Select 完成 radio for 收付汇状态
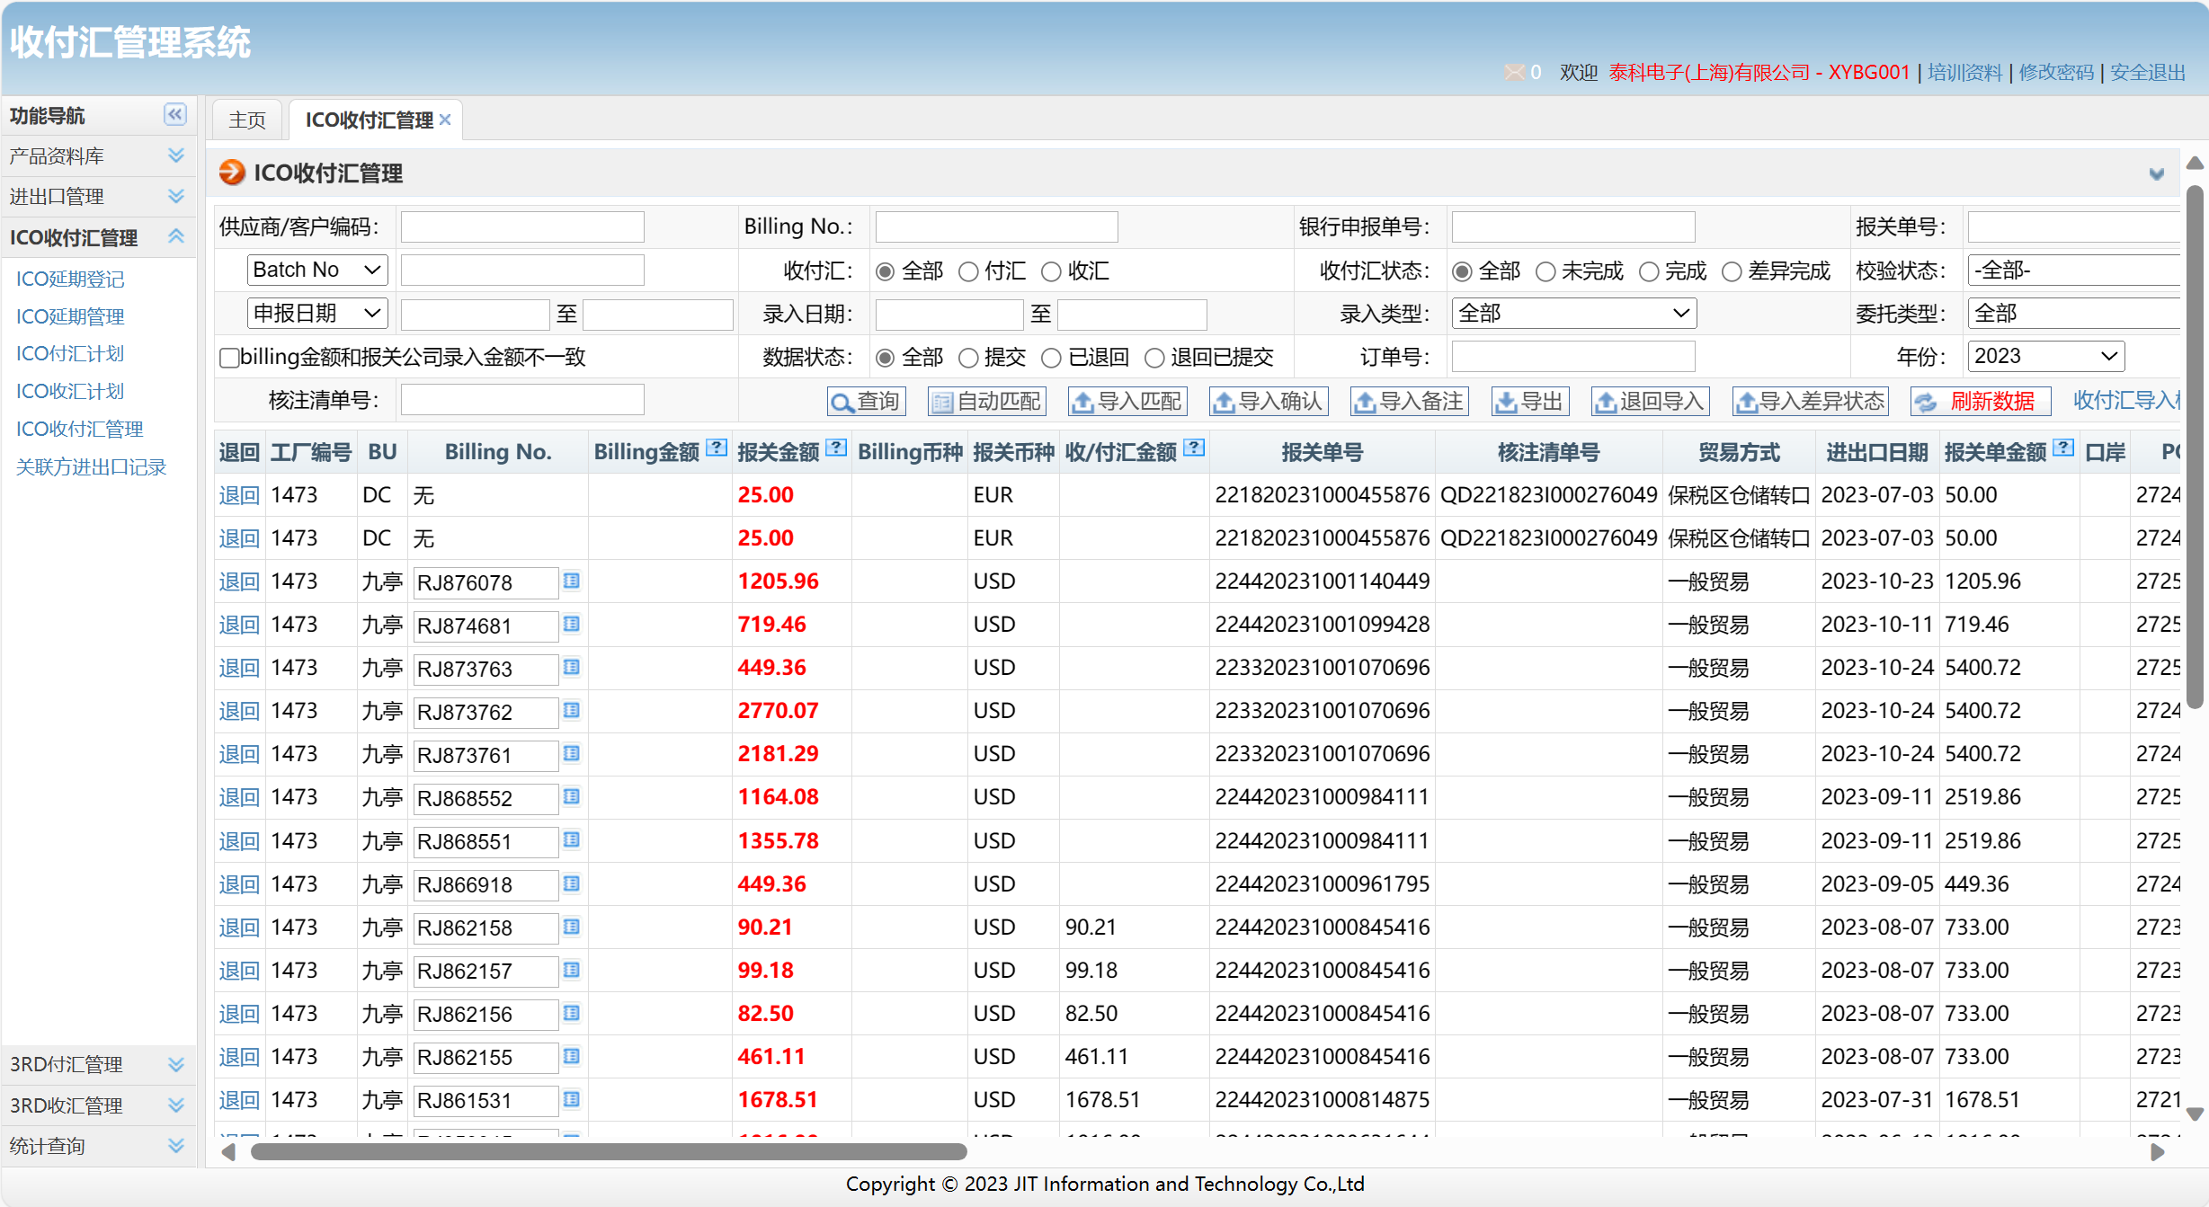The height and width of the screenshot is (1207, 2209). pos(1649,271)
